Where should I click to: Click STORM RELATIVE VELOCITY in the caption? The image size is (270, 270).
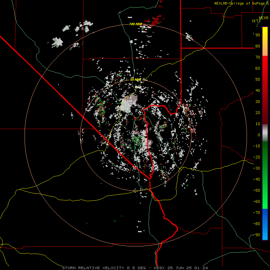tap(93, 268)
